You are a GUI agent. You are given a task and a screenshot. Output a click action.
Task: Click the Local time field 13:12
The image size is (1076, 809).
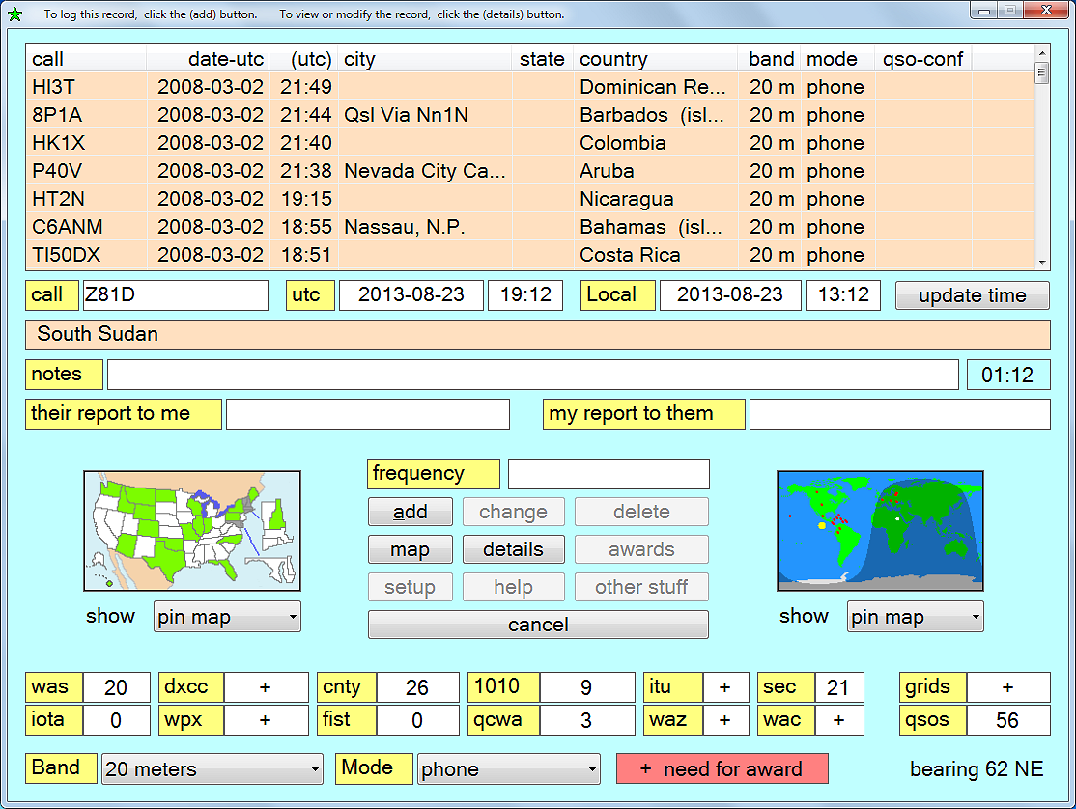[843, 295]
